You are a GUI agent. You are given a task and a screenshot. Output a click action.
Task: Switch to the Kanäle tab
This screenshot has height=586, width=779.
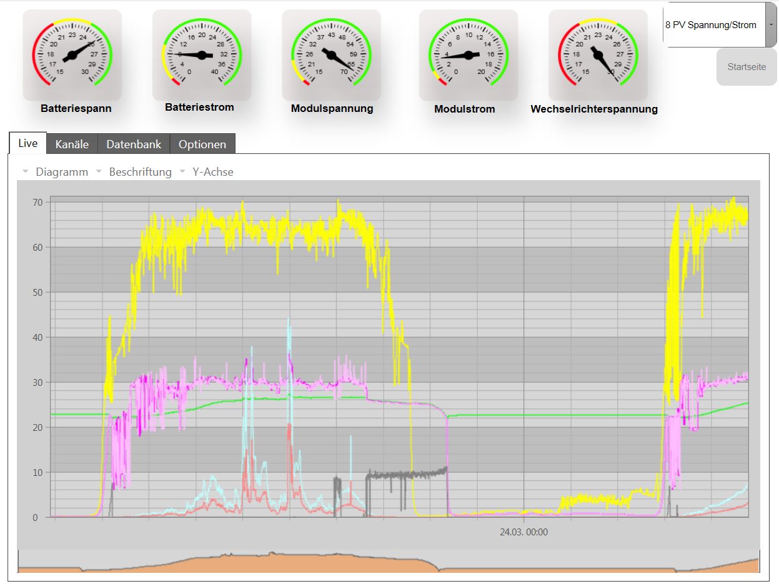(x=72, y=144)
